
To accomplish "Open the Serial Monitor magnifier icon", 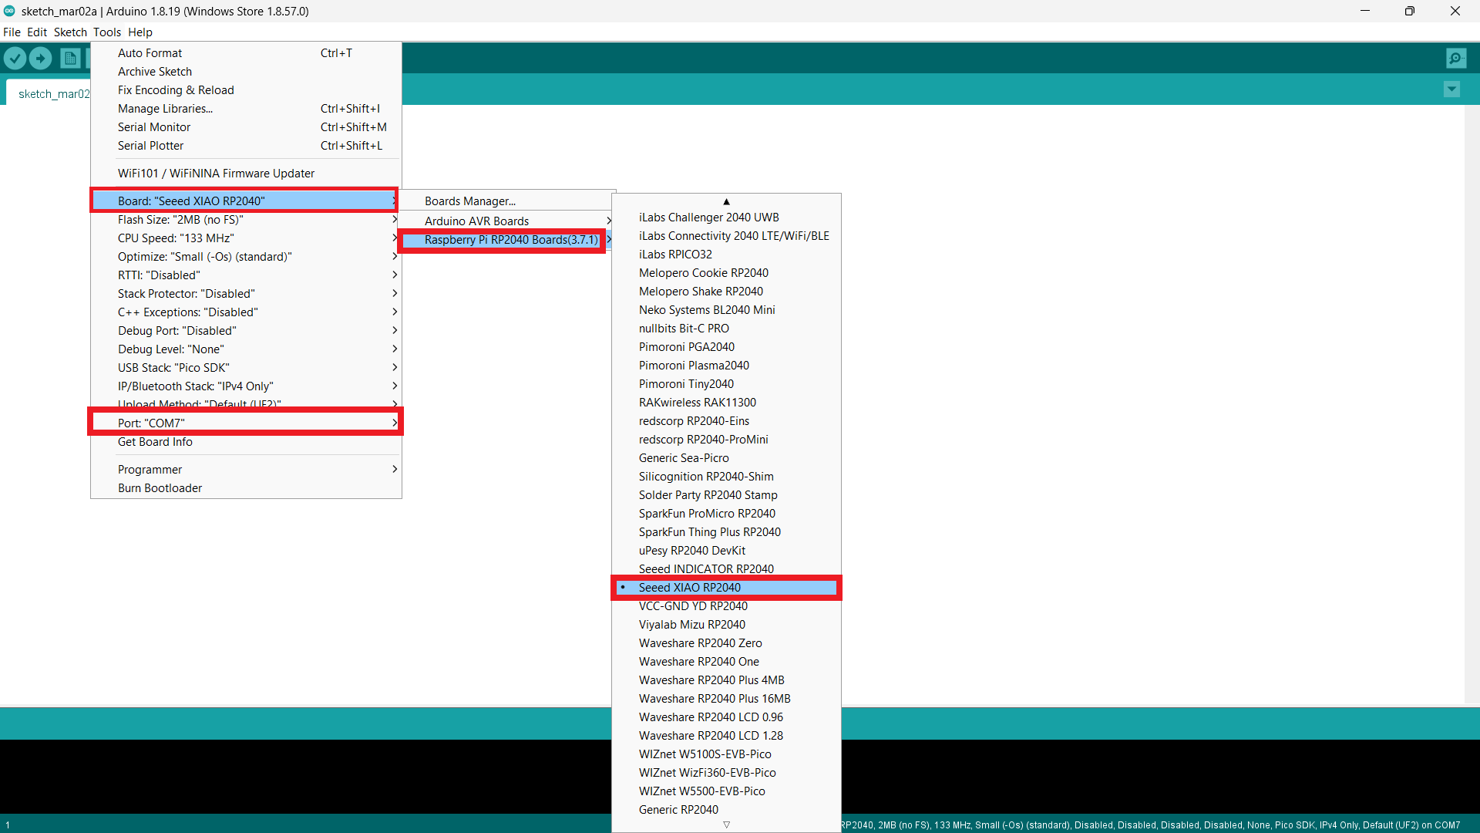I will pos(1455,58).
